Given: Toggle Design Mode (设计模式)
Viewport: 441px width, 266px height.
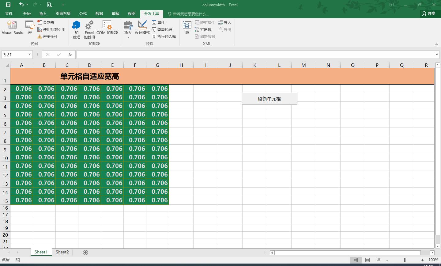Looking at the screenshot, I should tap(142, 28).
